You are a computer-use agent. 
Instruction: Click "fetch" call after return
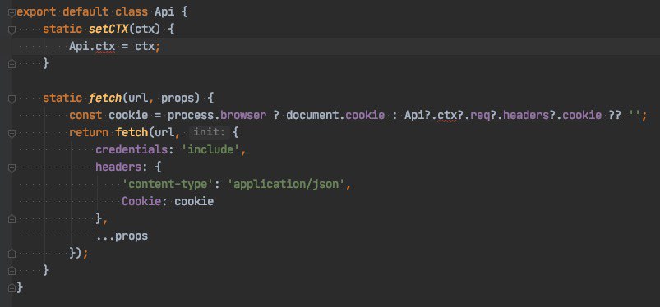[x=132, y=133]
